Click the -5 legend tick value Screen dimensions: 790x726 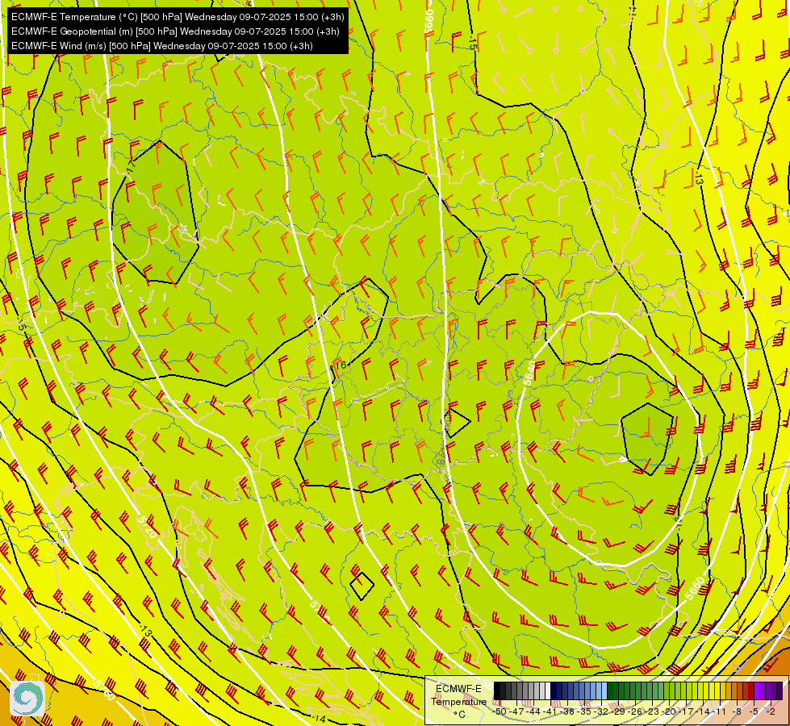pos(754,711)
